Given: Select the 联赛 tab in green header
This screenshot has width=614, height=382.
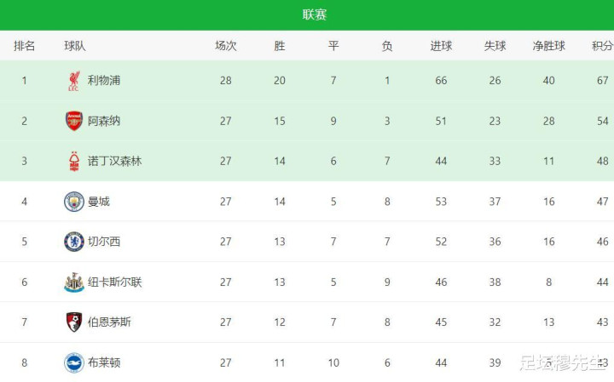Looking at the screenshot, I should point(315,14).
